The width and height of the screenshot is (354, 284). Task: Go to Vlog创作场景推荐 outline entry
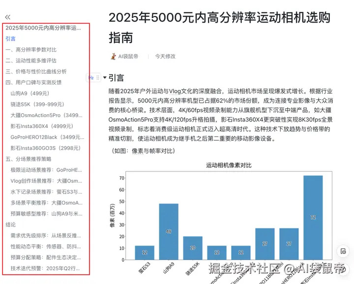pyautogui.click(x=46, y=181)
